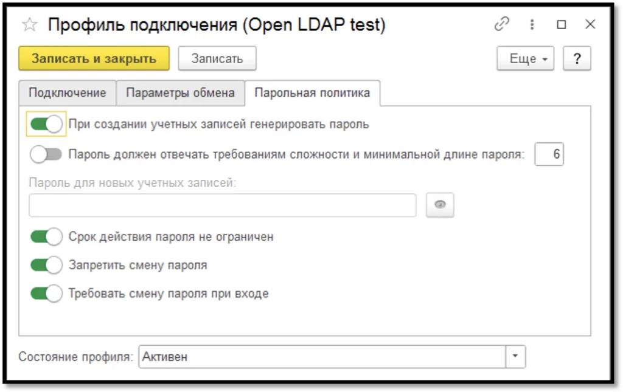Viewport: 623px width, 392px height.
Task: Reveal password using the eye icon
Action: coord(439,205)
